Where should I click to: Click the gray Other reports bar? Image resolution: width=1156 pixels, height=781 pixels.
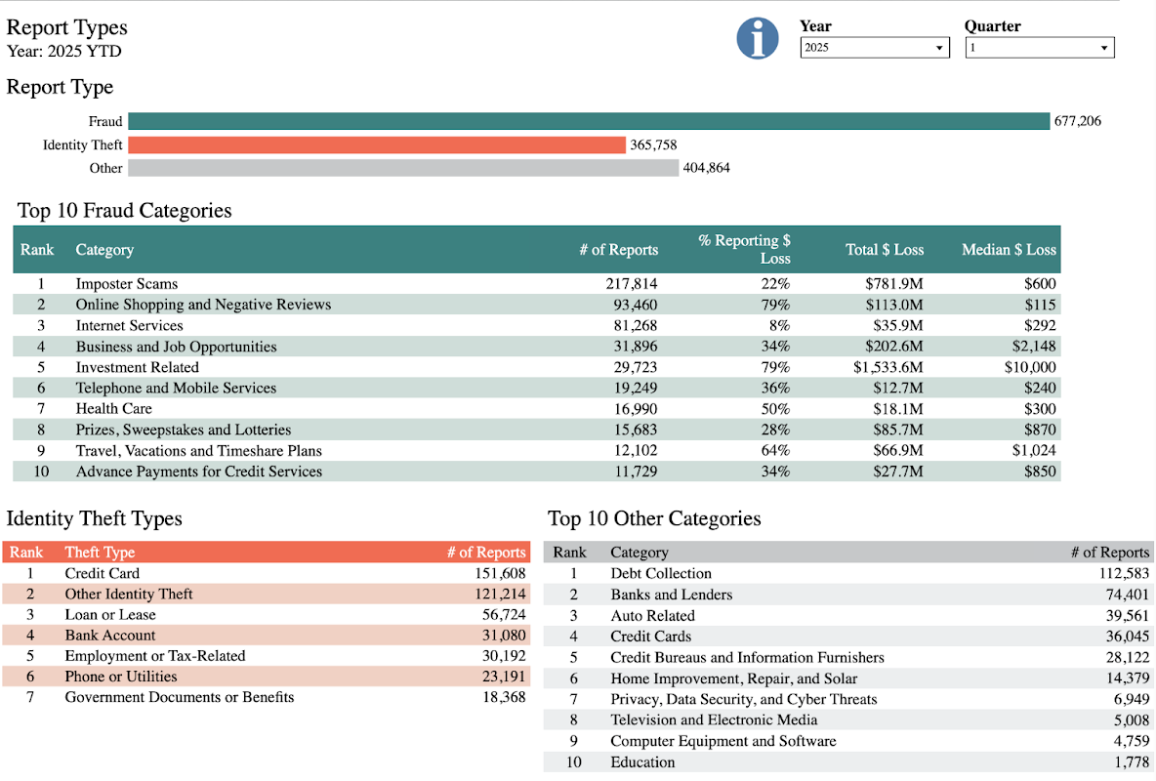(x=402, y=168)
